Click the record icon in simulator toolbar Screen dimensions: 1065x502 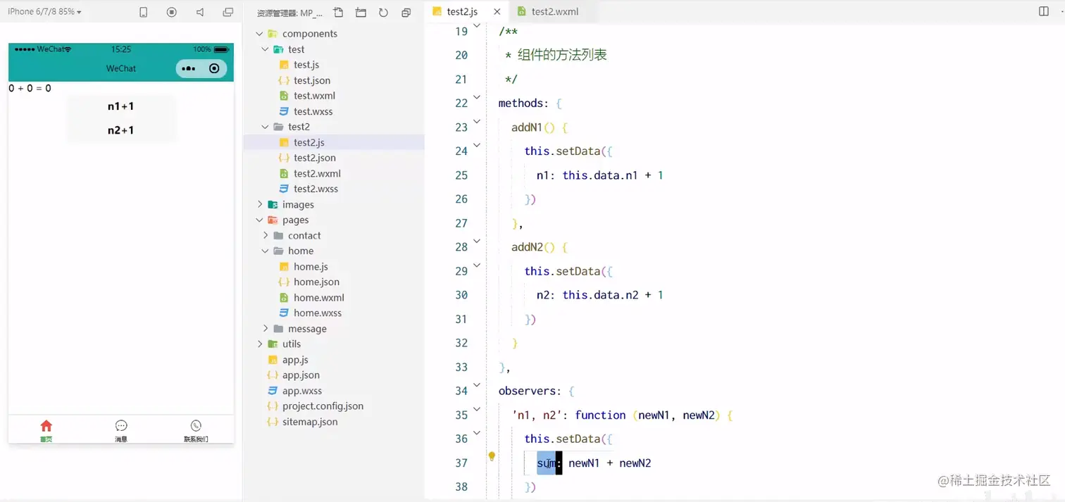pyautogui.click(x=172, y=12)
